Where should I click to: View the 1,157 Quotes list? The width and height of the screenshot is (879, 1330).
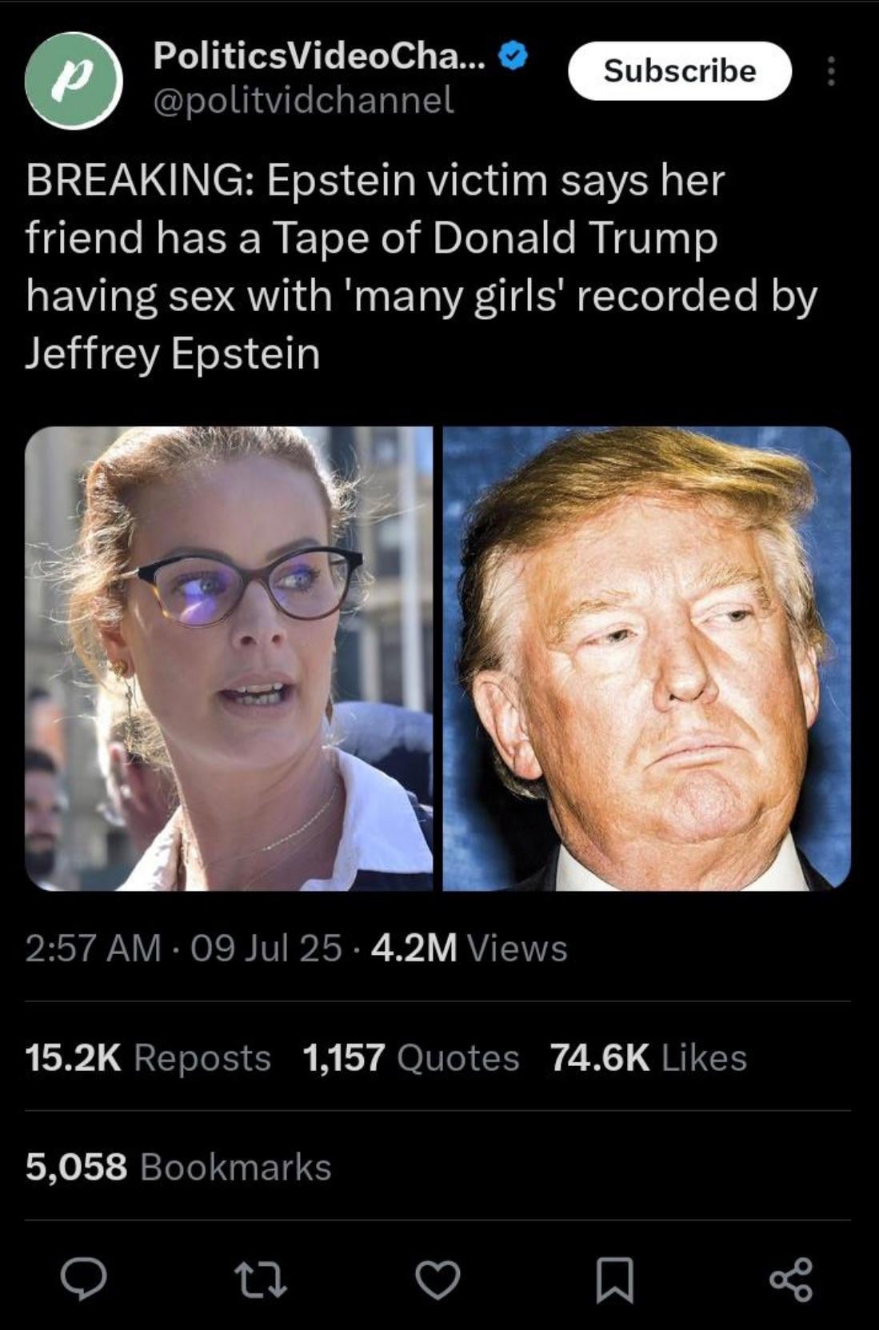[411, 1057]
